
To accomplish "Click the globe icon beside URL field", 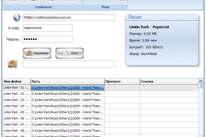I will click(x=17, y=18).
